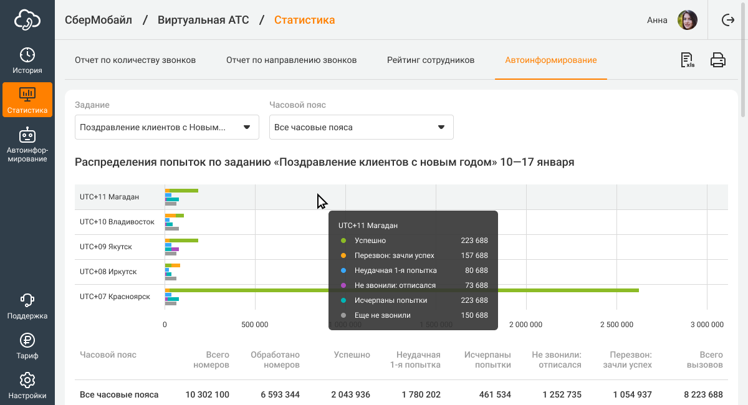Export report to XLS file
Image resolution: width=748 pixels, height=405 pixels.
point(687,60)
